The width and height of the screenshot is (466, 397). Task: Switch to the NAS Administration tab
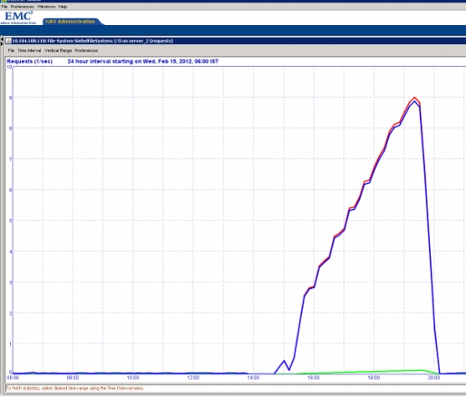click(x=71, y=22)
